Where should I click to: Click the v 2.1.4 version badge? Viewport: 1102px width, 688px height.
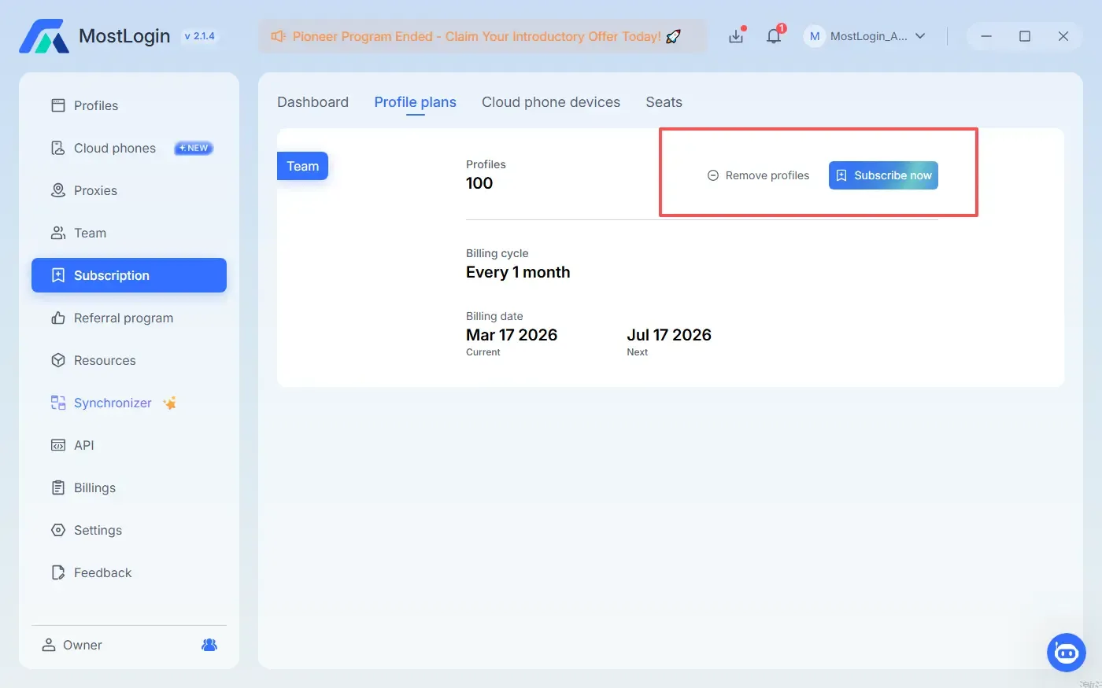pos(199,36)
